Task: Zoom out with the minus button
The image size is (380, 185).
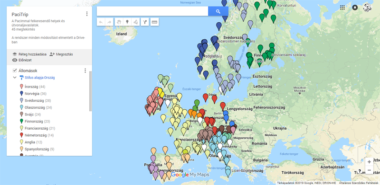Action: pyautogui.click(x=369, y=170)
